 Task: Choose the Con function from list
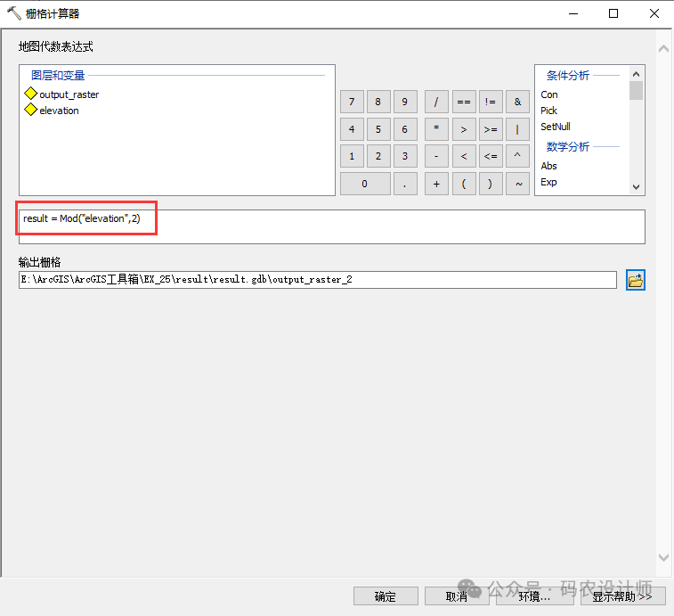549,94
